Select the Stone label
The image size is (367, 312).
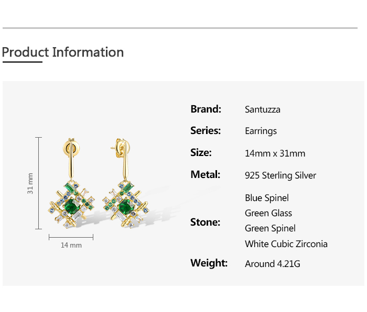[205, 222]
